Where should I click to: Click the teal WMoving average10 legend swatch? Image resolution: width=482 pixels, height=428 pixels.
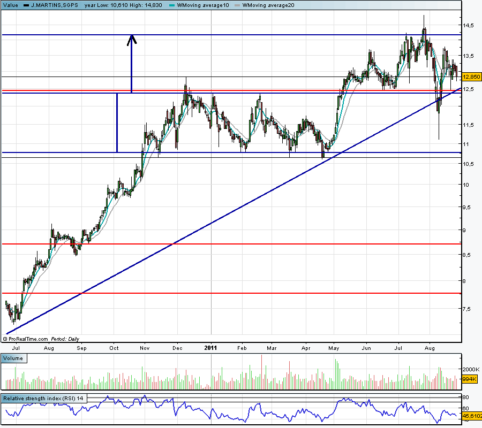click(172, 5)
